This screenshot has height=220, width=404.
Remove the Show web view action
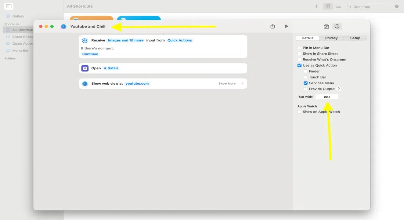242,84
